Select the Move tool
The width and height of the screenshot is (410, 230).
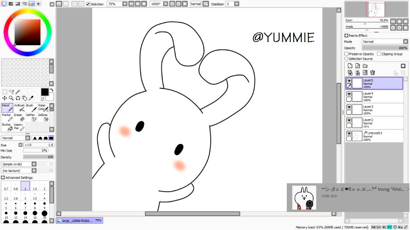point(5,98)
